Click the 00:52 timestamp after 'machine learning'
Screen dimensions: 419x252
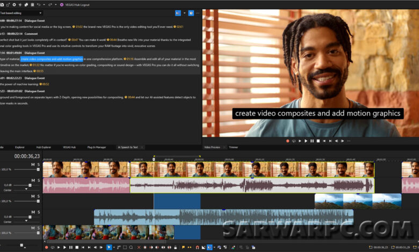(45, 84)
